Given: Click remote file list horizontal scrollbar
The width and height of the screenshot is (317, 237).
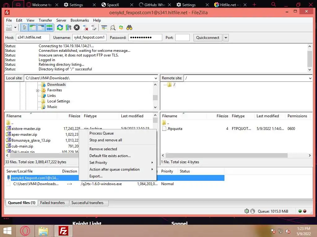Looking at the screenshot, I should click(x=226, y=156).
